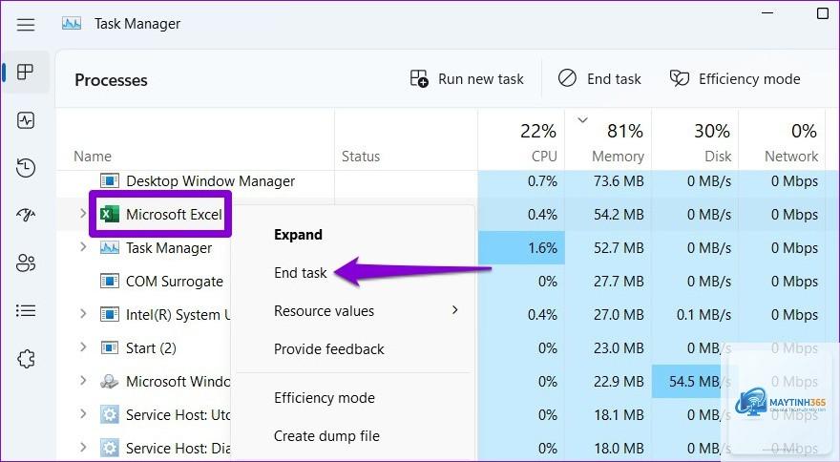Viewport: 840px width, 462px height.
Task: Sort by the Network column header
Action: tap(782, 140)
